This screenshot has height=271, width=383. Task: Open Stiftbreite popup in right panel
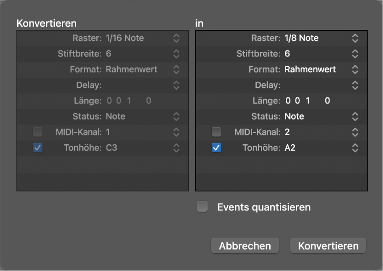click(x=355, y=54)
